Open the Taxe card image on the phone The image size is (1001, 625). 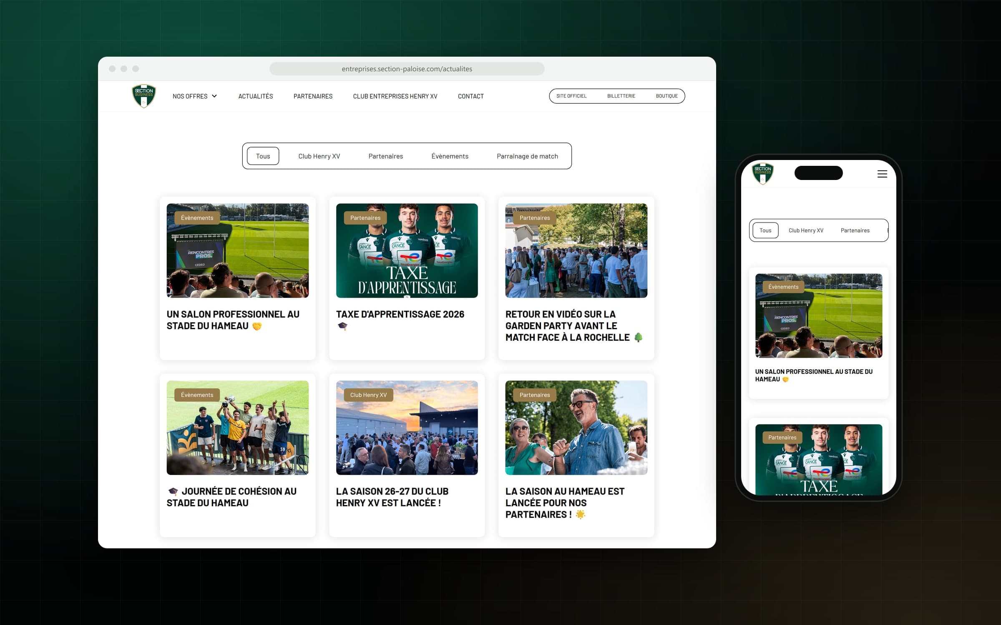(x=818, y=459)
